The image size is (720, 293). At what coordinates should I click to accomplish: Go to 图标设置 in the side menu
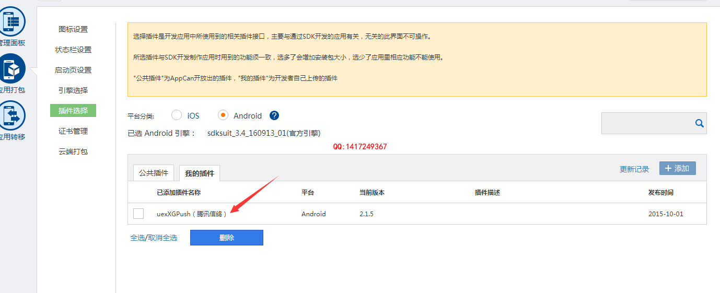(73, 29)
